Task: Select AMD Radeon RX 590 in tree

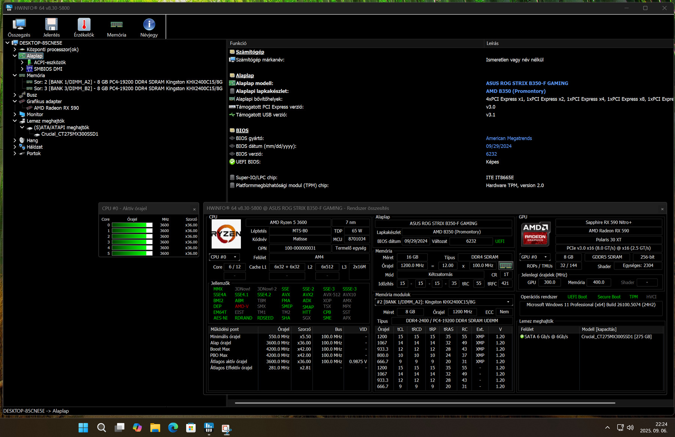Action: tap(56, 108)
